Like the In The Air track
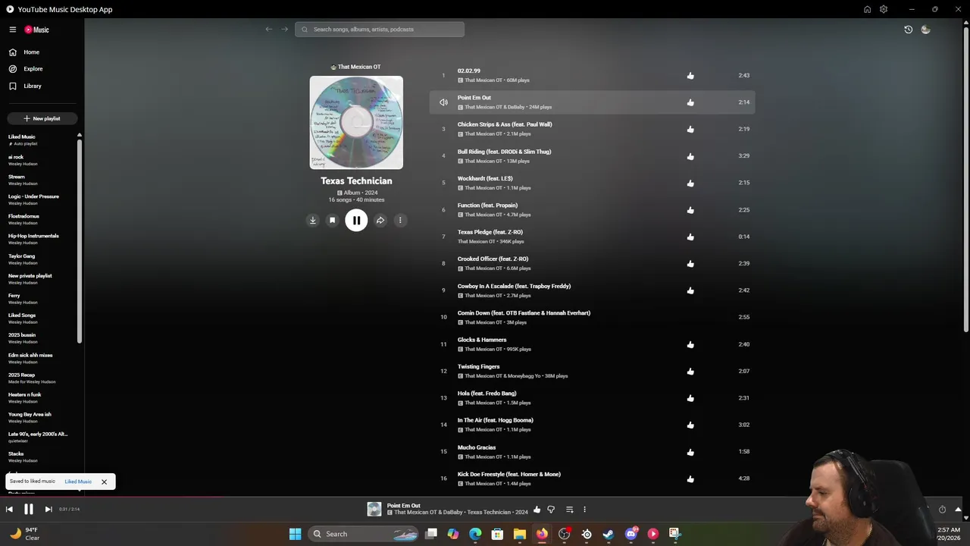This screenshot has width=970, height=546. coord(690,425)
